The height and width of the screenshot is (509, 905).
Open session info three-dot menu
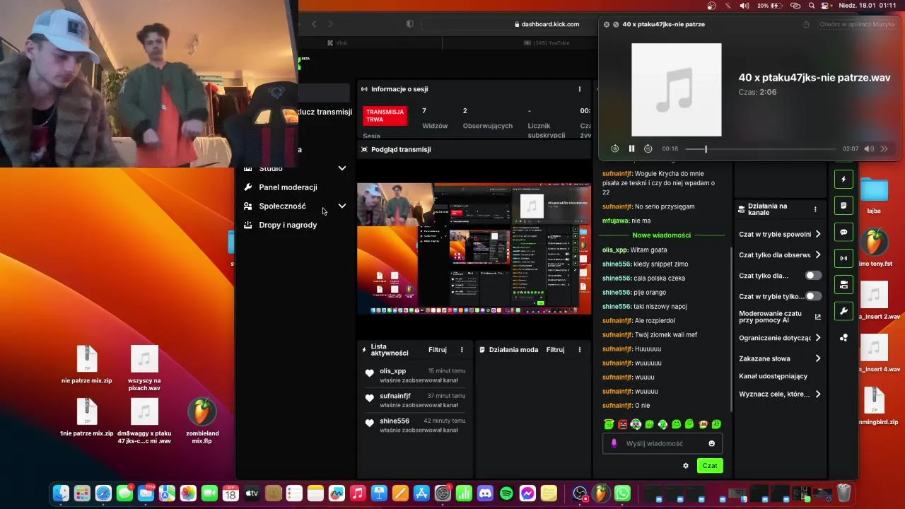pyautogui.click(x=580, y=89)
